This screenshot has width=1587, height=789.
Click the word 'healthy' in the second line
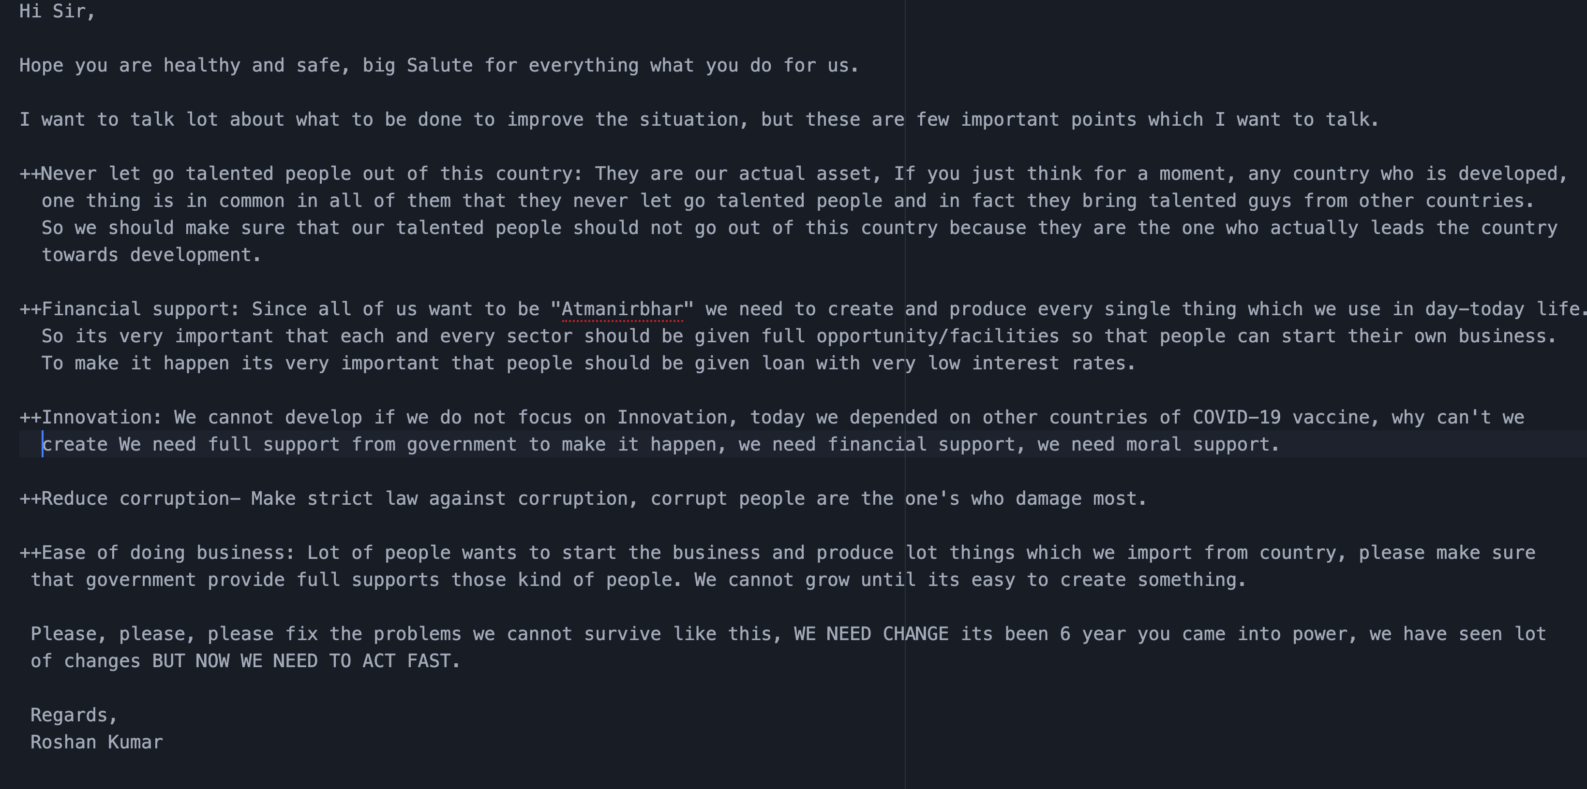(x=201, y=65)
